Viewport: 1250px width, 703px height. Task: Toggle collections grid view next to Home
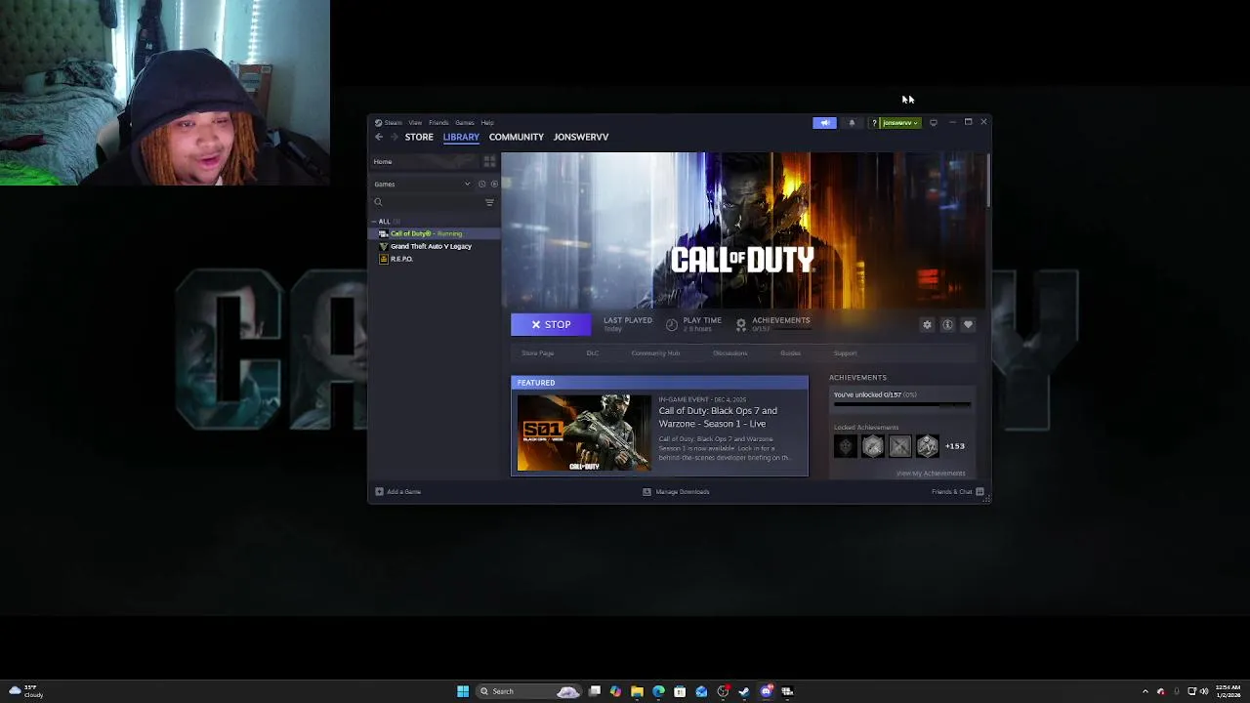[x=489, y=162]
